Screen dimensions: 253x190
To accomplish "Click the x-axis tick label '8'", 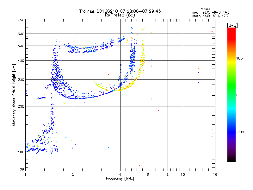I will click(x=168, y=174).
